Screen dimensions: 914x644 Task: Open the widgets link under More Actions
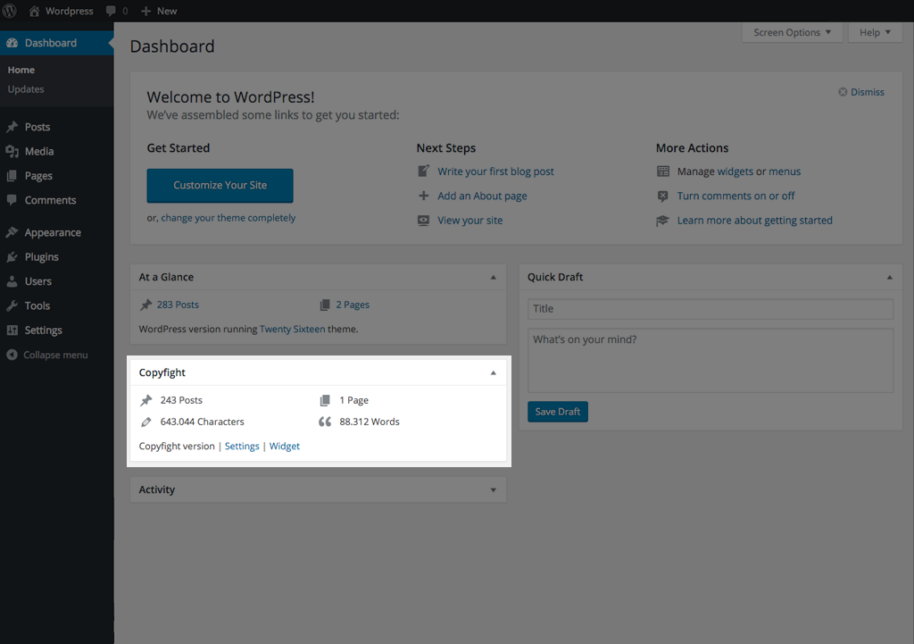click(x=735, y=171)
